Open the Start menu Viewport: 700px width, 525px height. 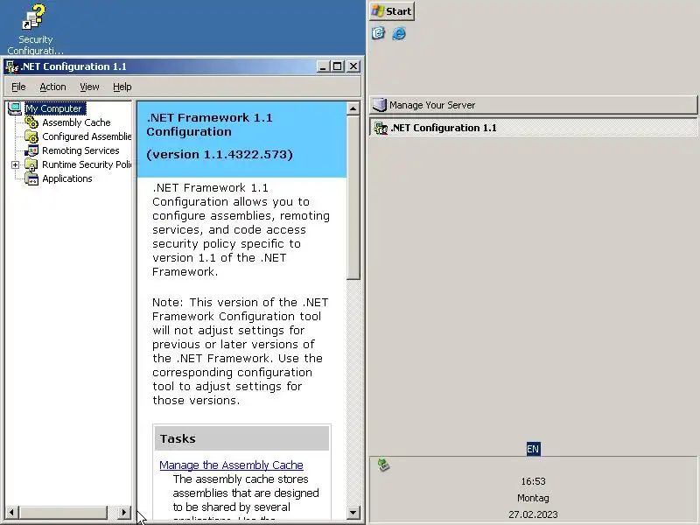coord(392,11)
